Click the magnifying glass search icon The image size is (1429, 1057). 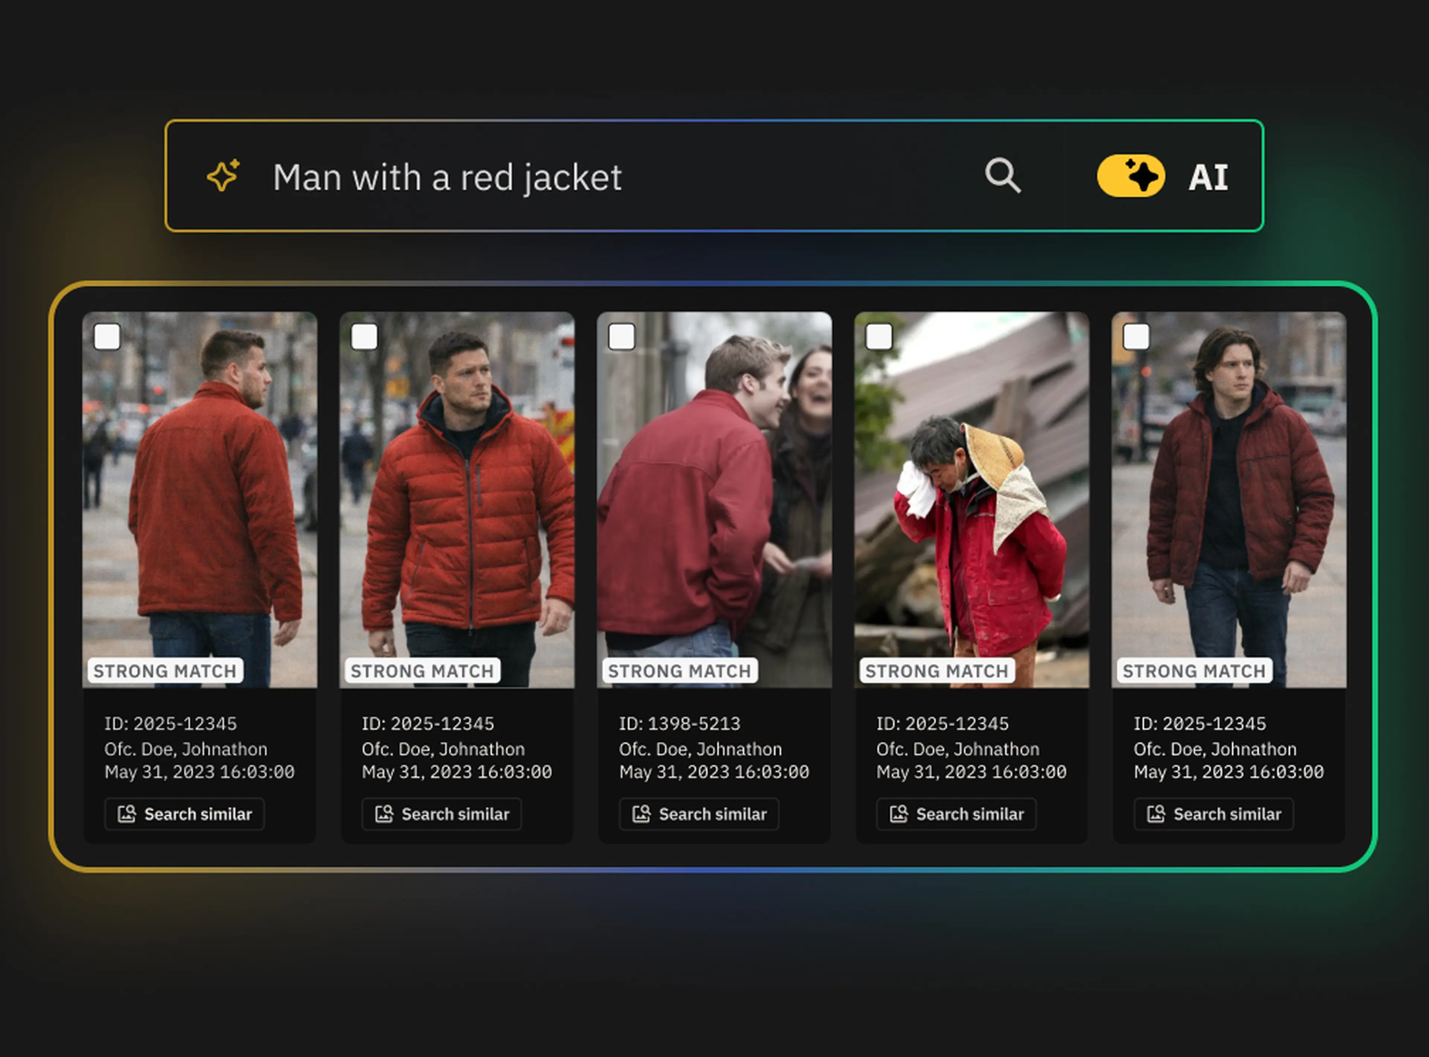(1002, 175)
